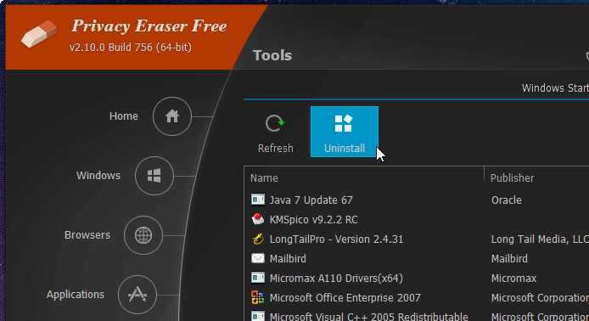Select Microsoft Office Enterprise 2007 entry
Screen dimensions: 589x321
345,298
